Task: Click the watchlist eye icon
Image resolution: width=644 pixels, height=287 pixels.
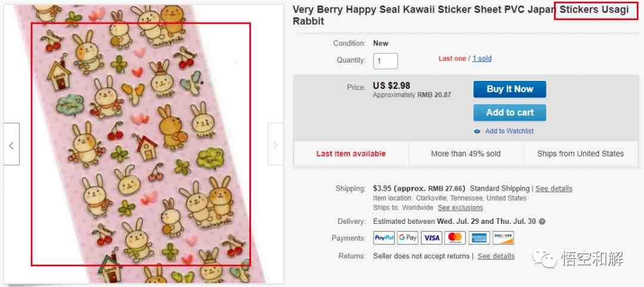Action: click(x=477, y=132)
